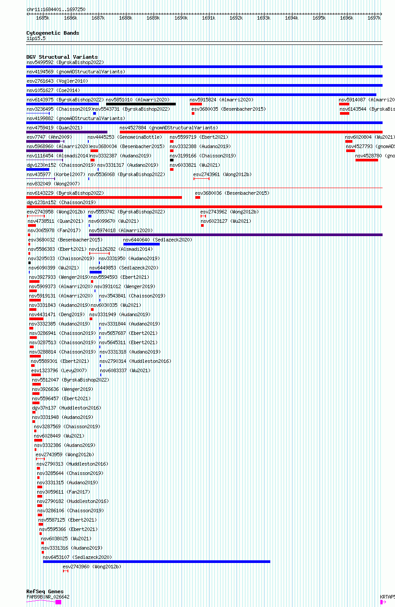Screen dimensions: 395x607
Task: Open nsv6033821 (Wu2021) variant
Action: 195,165
